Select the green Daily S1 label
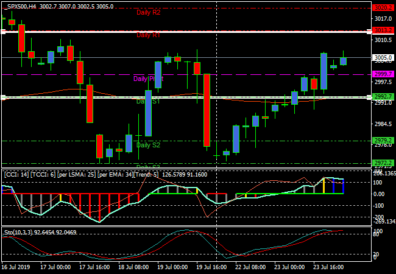 (x=149, y=102)
